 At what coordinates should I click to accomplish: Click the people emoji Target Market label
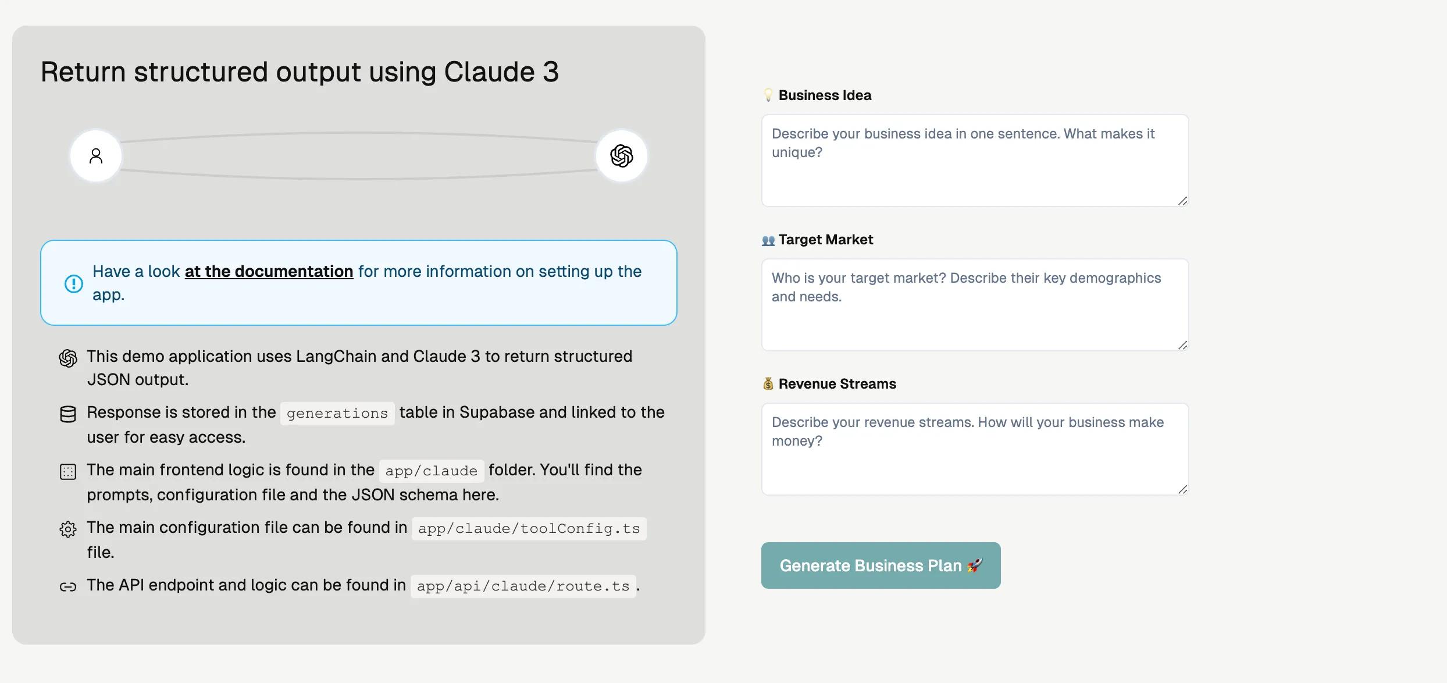pyautogui.click(x=816, y=240)
